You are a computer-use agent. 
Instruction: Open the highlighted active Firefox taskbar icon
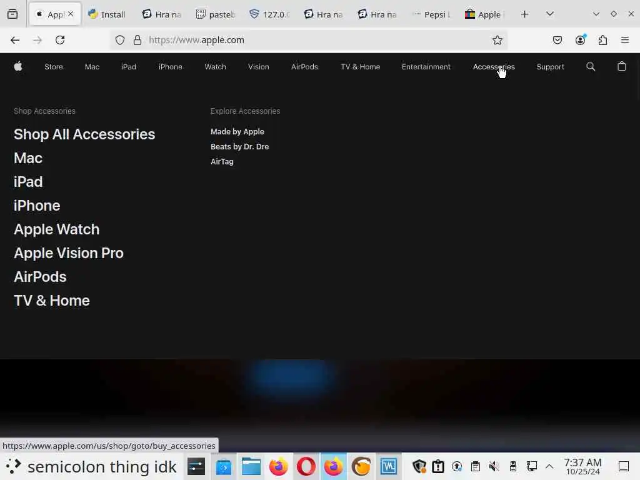pos(334,466)
